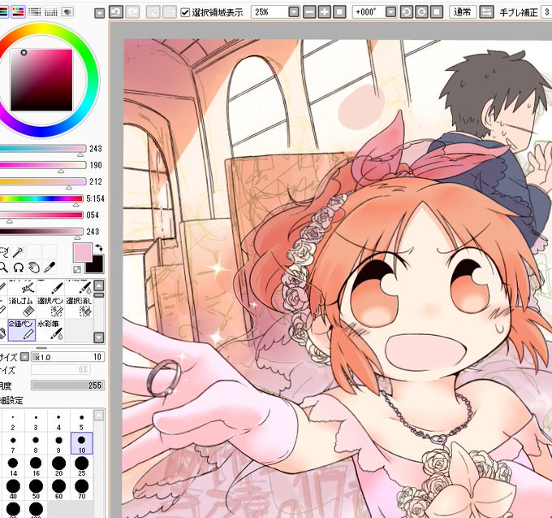Open the brush size multiplier dropdown

click(24, 357)
